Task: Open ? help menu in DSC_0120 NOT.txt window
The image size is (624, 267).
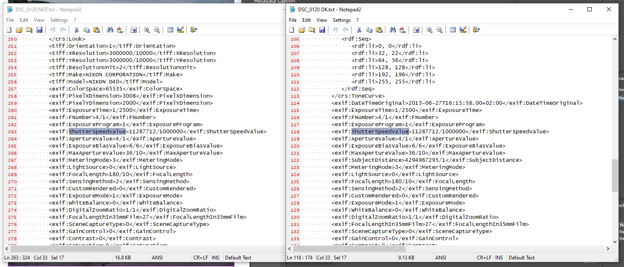Action: (75, 20)
